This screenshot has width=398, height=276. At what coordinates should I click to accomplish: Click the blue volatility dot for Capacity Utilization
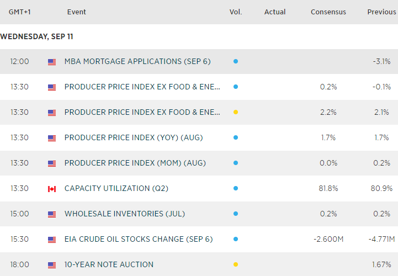click(236, 189)
